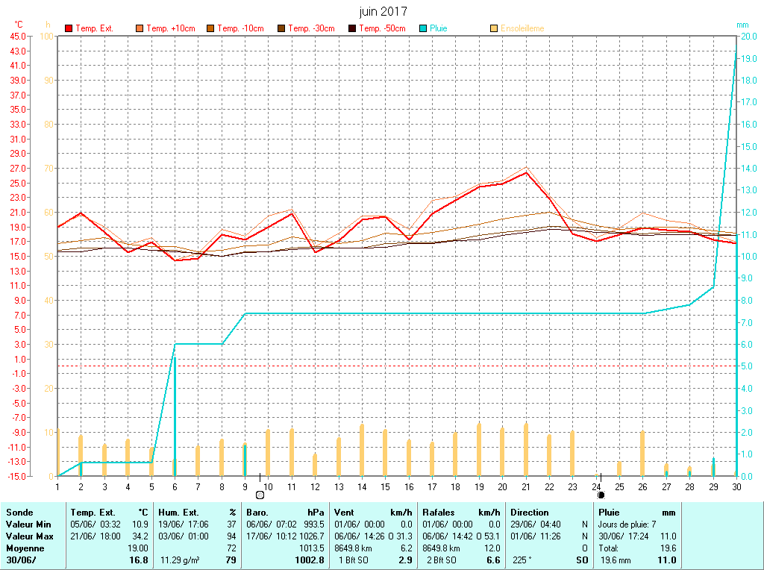Click the Temp. -50cm legend swatch
764x570 pixels.
point(352,28)
